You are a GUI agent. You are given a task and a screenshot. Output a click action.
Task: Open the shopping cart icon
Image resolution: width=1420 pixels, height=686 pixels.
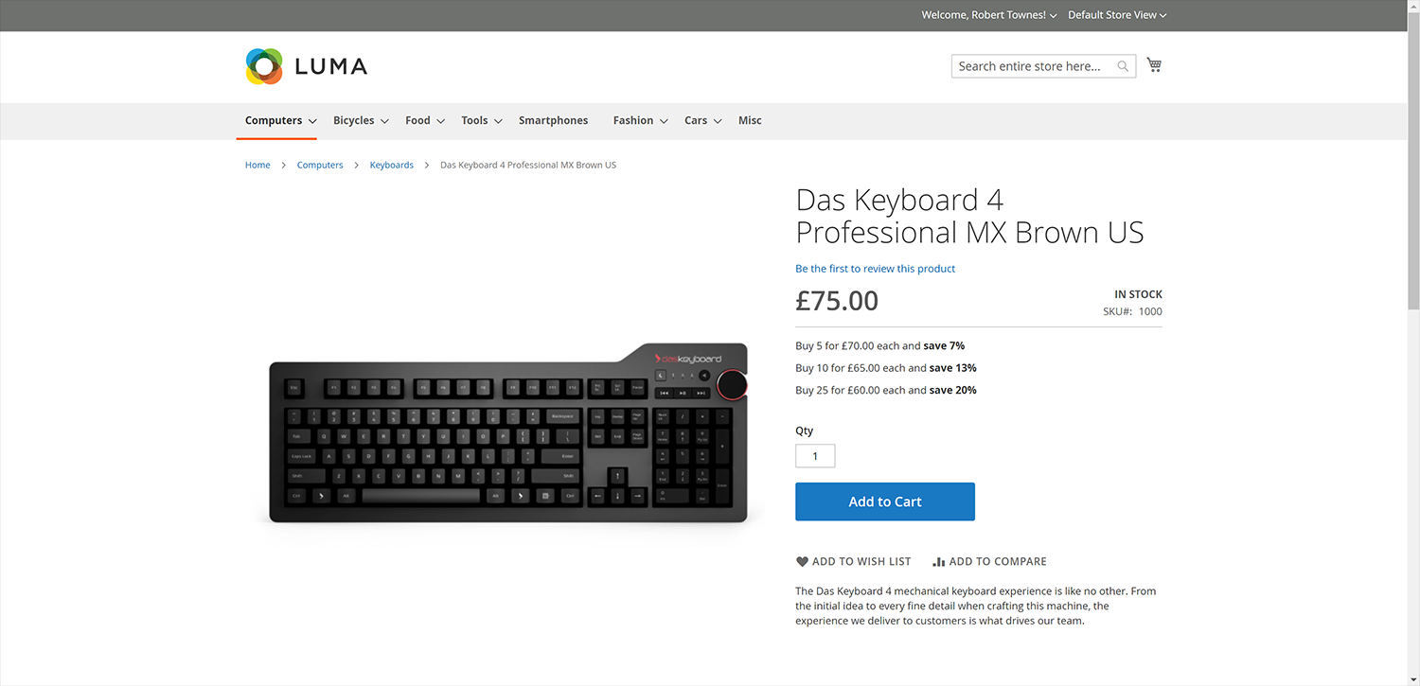click(x=1154, y=65)
